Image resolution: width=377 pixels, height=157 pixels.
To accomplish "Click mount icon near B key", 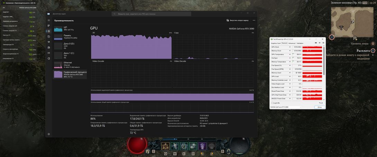I will (x=229, y=151).
